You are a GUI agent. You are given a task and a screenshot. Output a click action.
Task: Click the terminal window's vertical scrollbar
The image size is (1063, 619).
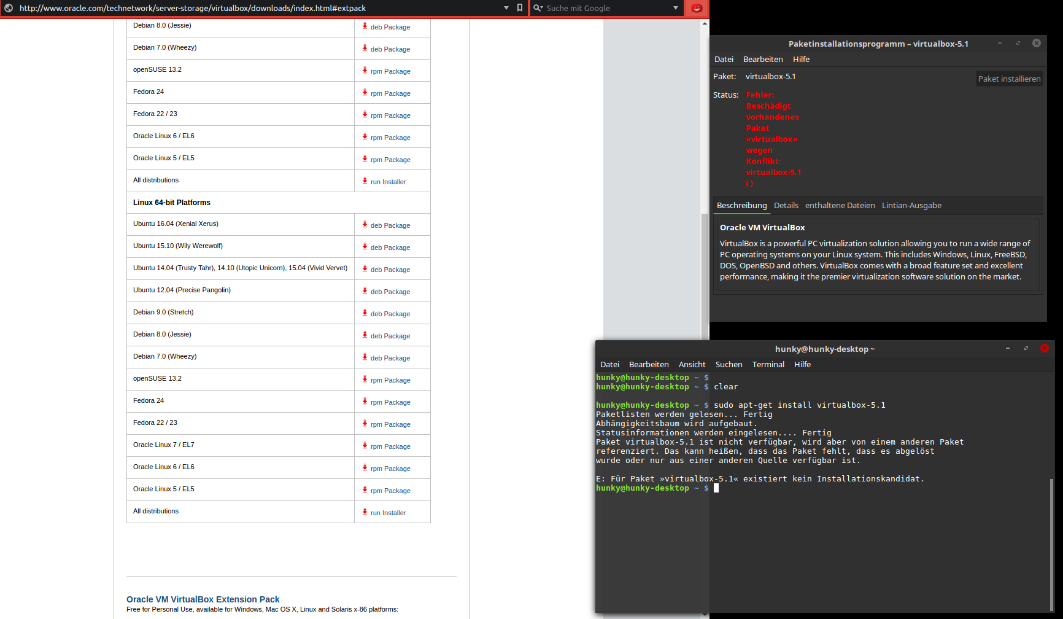[x=1051, y=543]
